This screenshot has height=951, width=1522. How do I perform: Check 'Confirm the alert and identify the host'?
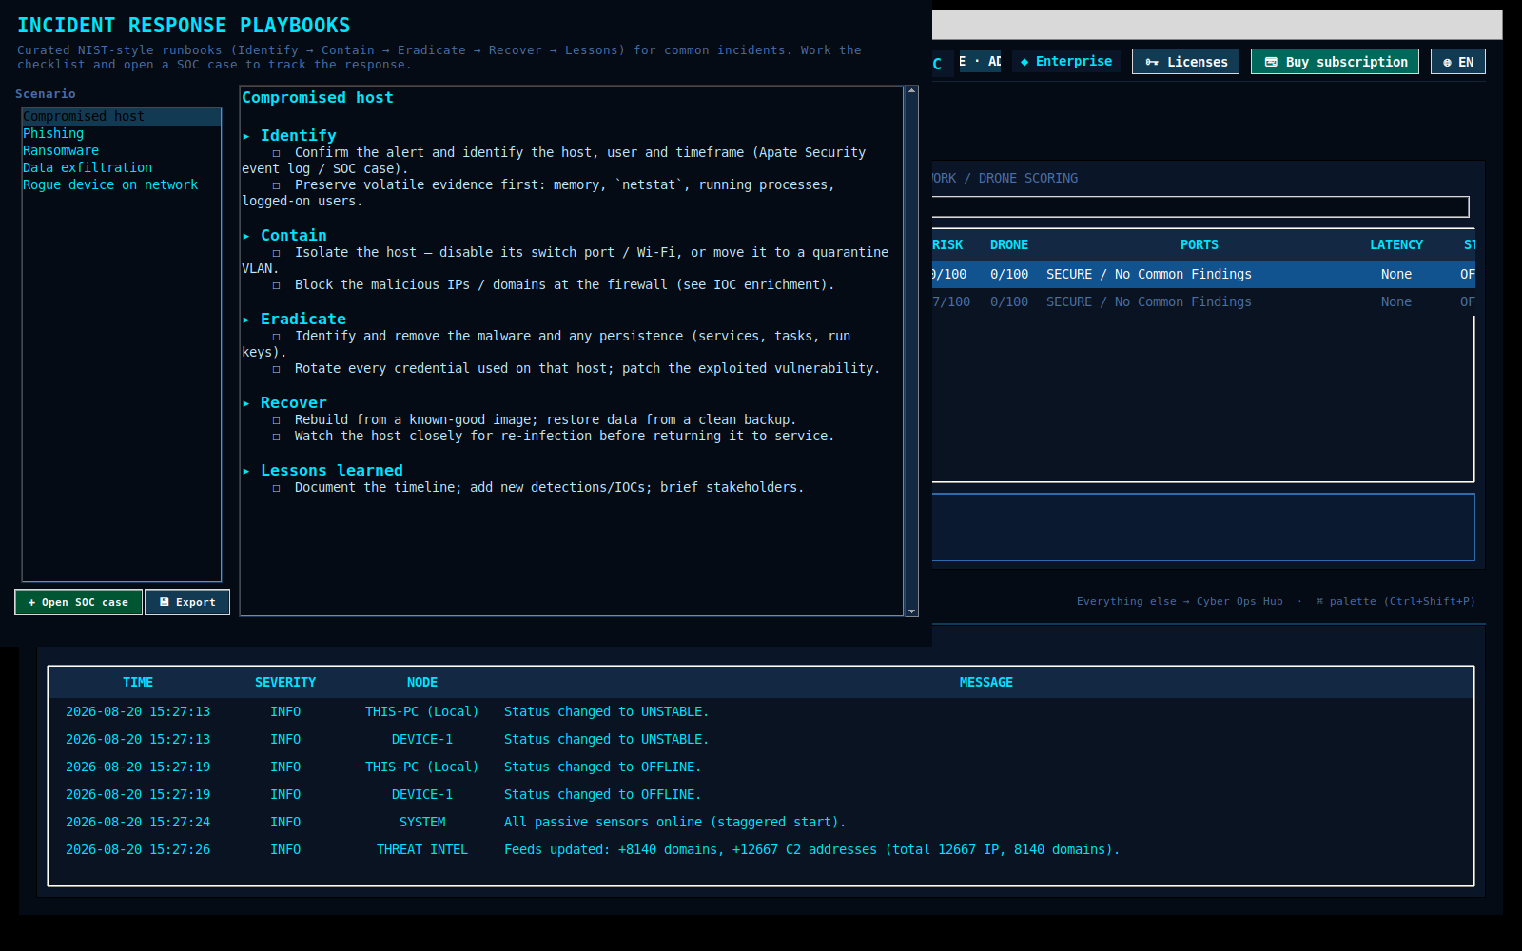click(277, 153)
